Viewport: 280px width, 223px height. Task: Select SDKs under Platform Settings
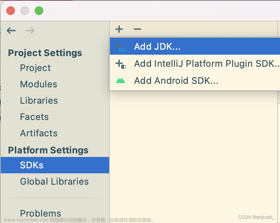(55, 165)
